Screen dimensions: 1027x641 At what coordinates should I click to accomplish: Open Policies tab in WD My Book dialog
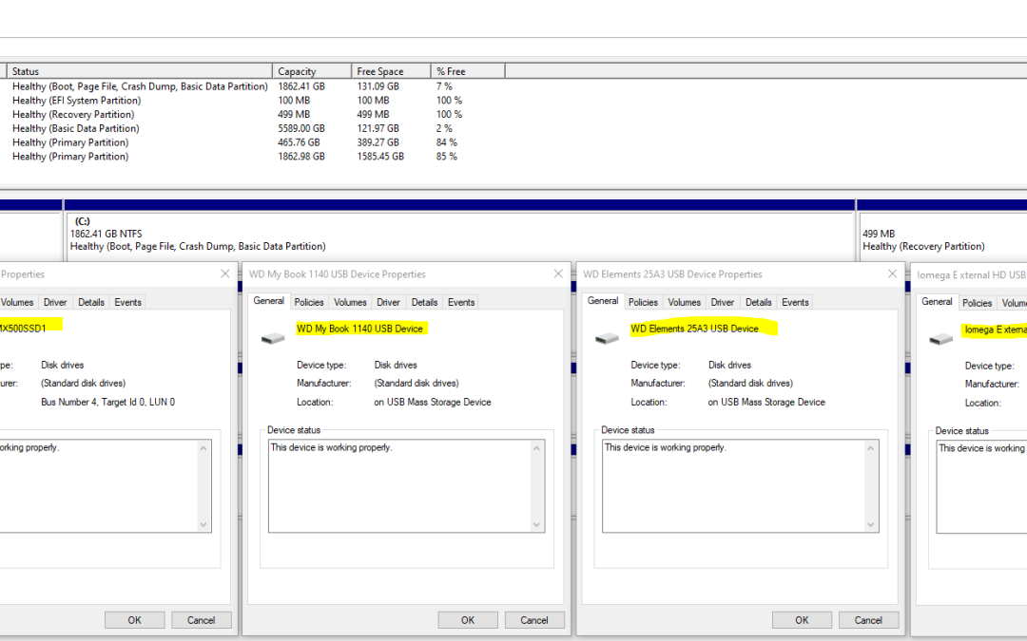(308, 302)
